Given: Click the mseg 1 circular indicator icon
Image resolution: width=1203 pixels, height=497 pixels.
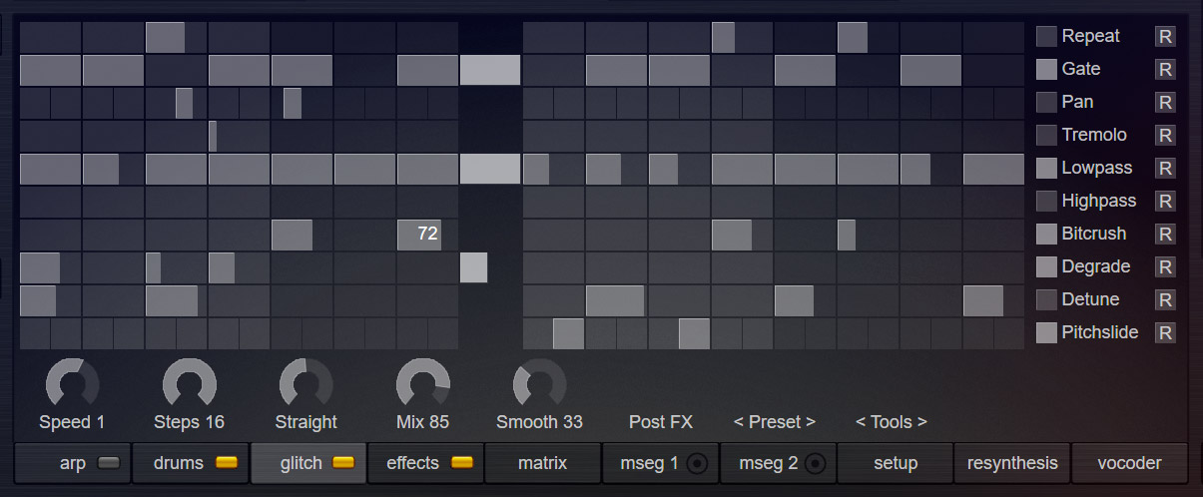Looking at the screenshot, I should tap(698, 463).
